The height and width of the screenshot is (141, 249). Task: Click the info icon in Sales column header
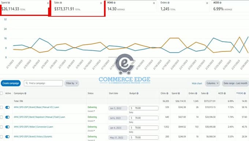[207, 93]
